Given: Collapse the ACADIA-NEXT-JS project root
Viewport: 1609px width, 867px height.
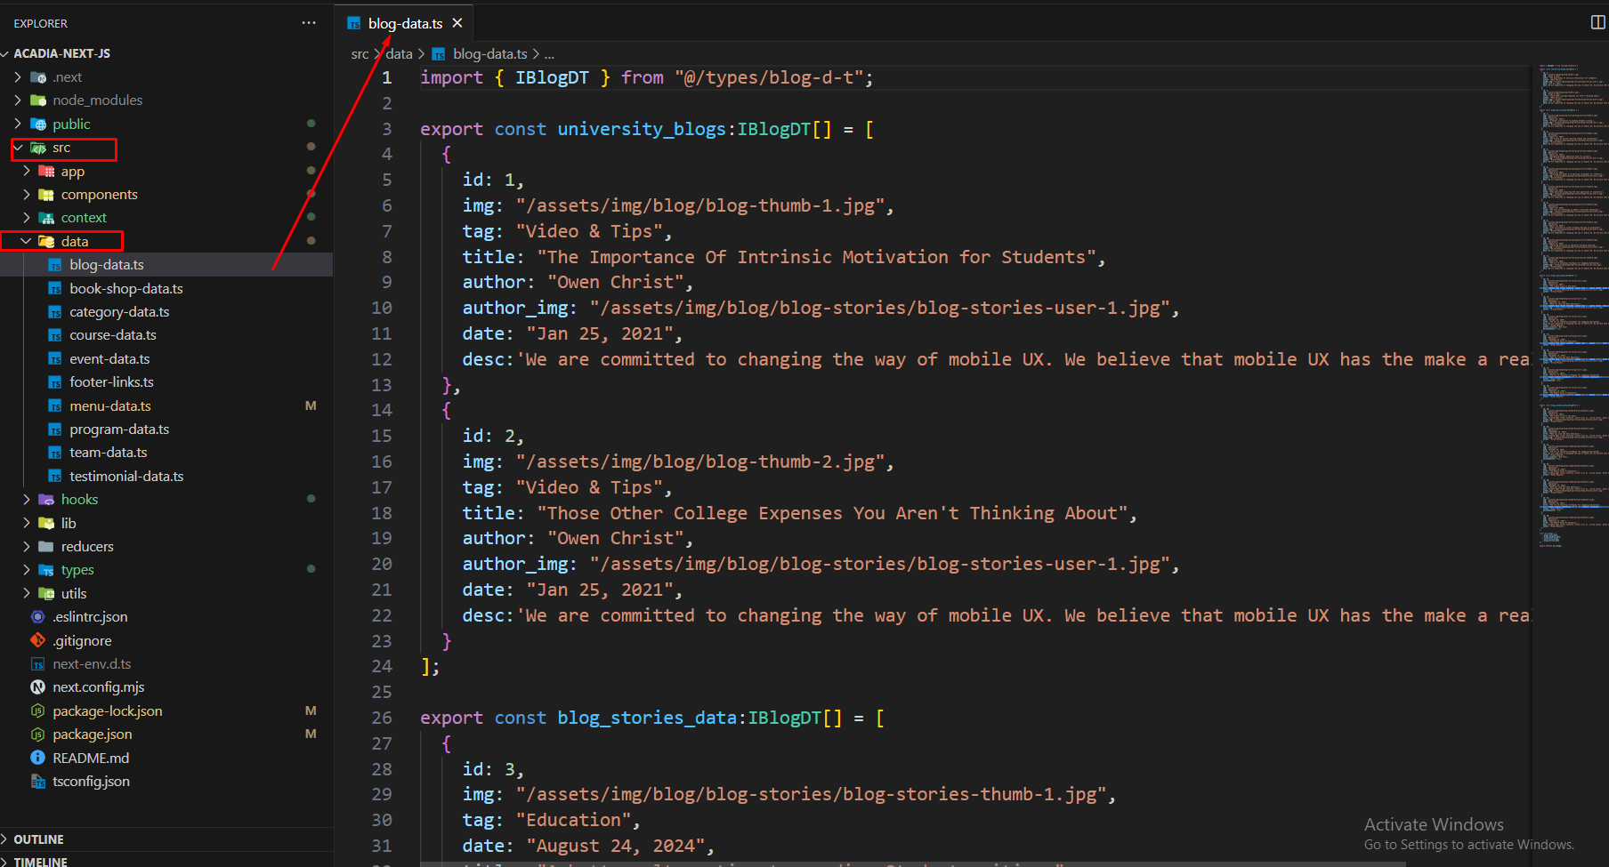Looking at the screenshot, I should click(x=5, y=53).
